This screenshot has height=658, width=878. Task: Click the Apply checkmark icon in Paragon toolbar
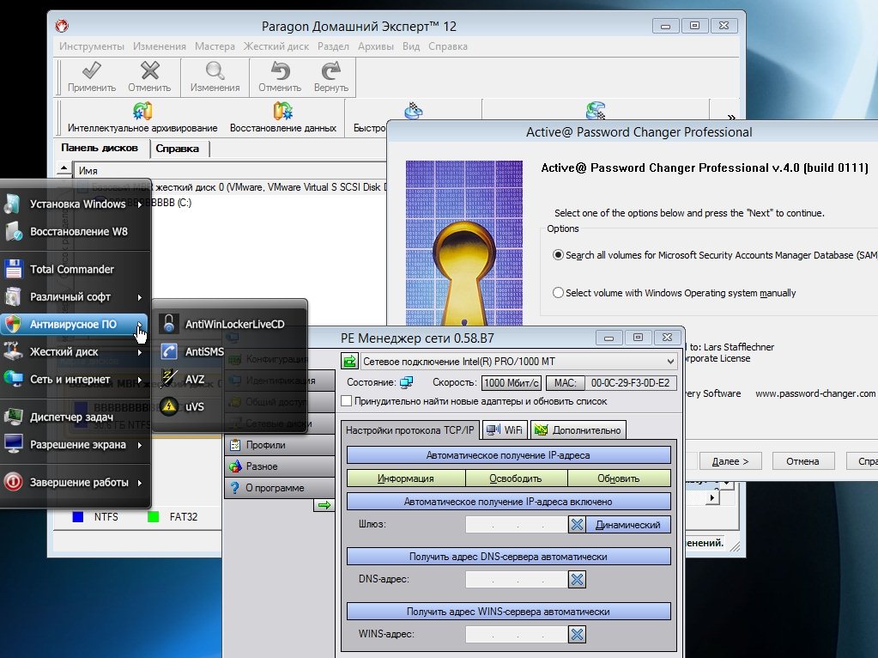(x=92, y=71)
